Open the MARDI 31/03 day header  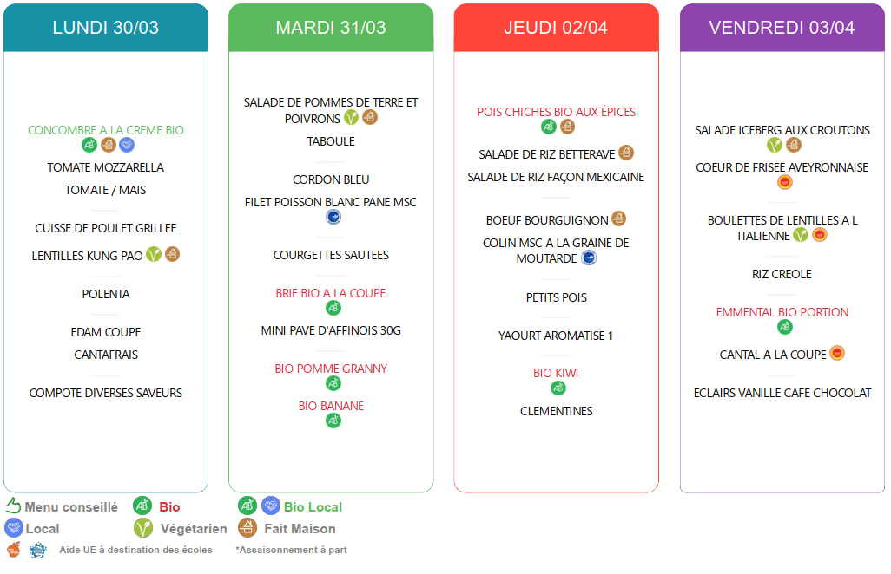[x=331, y=28]
